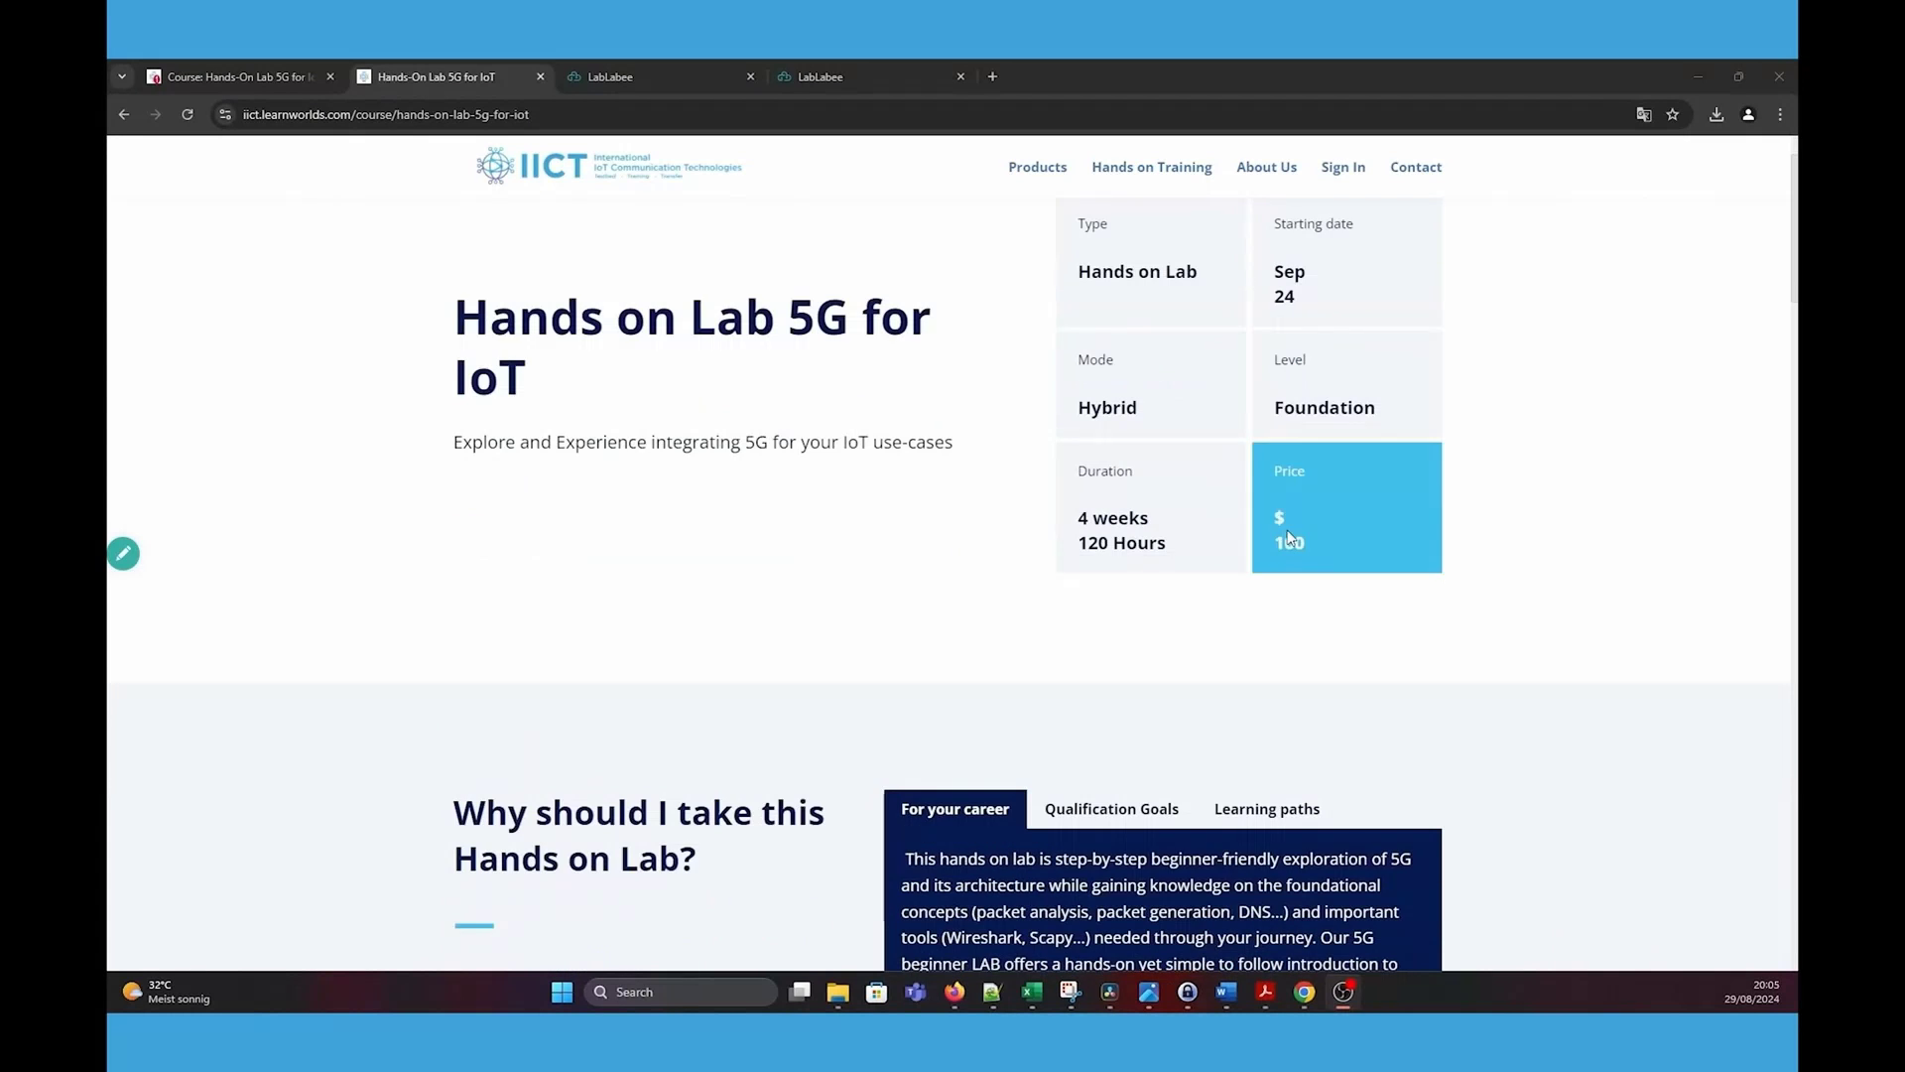
Task: Click the Chrome profile avatar icon
Action: tap(1748, 114)
